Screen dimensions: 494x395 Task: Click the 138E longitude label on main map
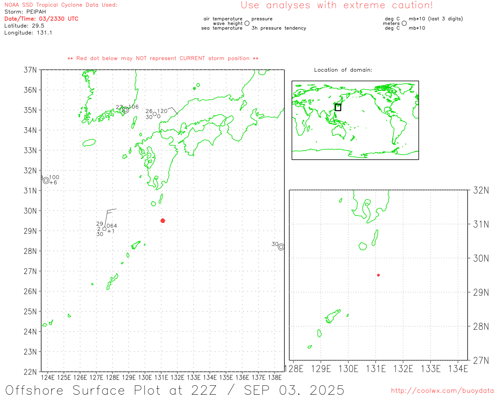coord(275,377)
